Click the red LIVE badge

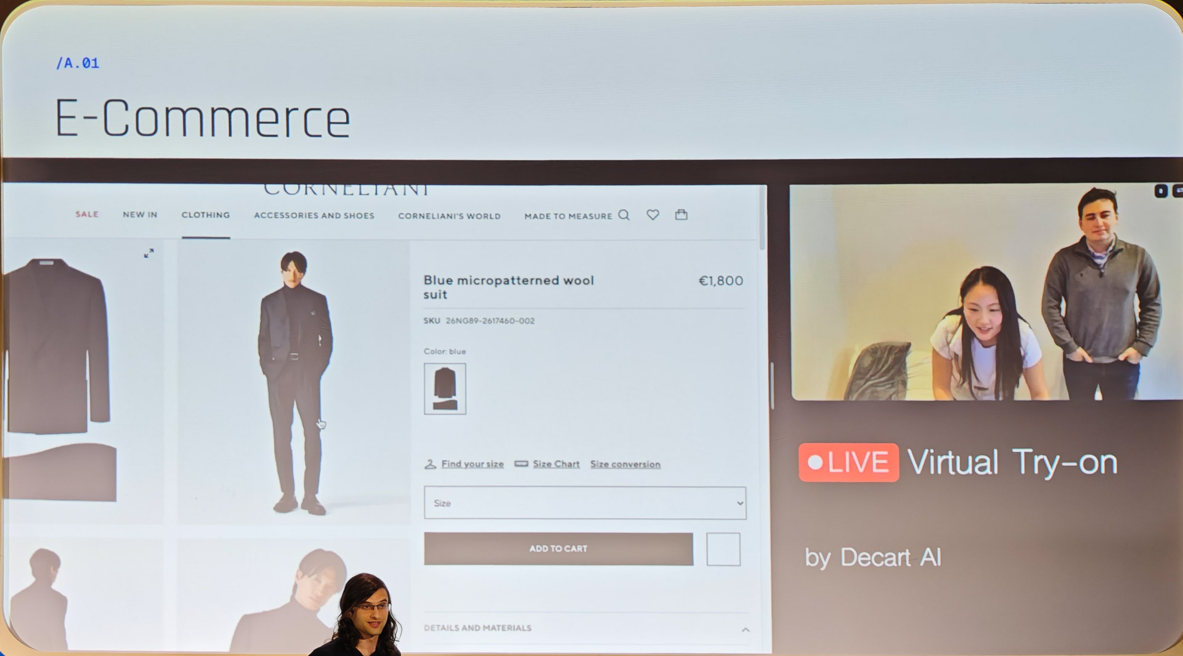[x=848, y=462]
